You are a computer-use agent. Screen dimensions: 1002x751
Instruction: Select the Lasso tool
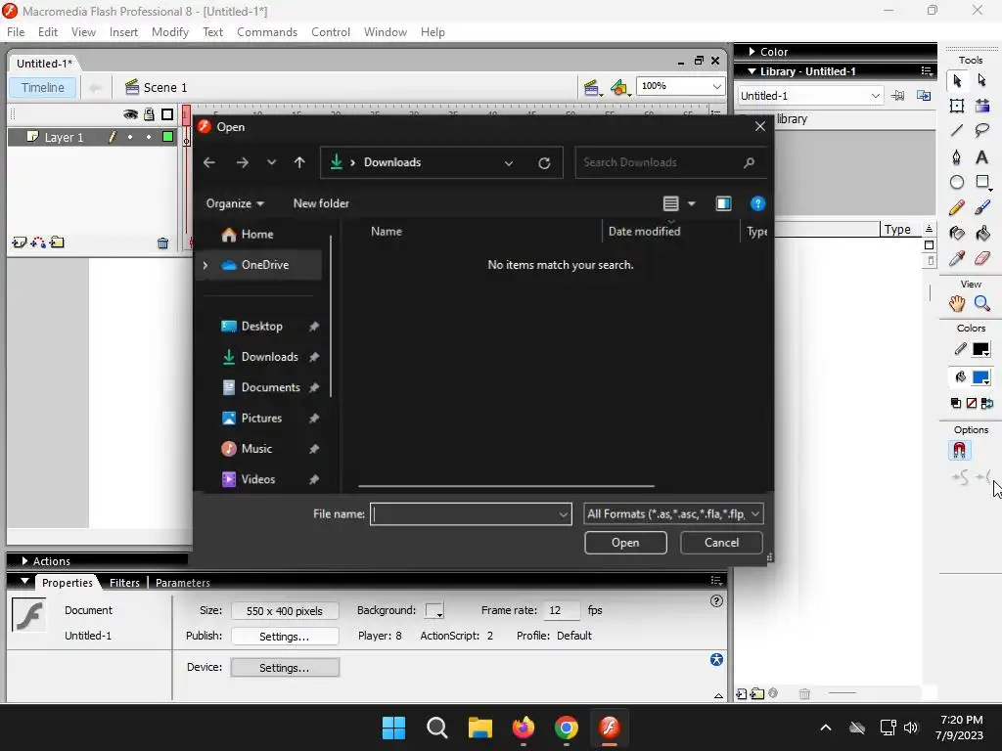pos(982,131)
